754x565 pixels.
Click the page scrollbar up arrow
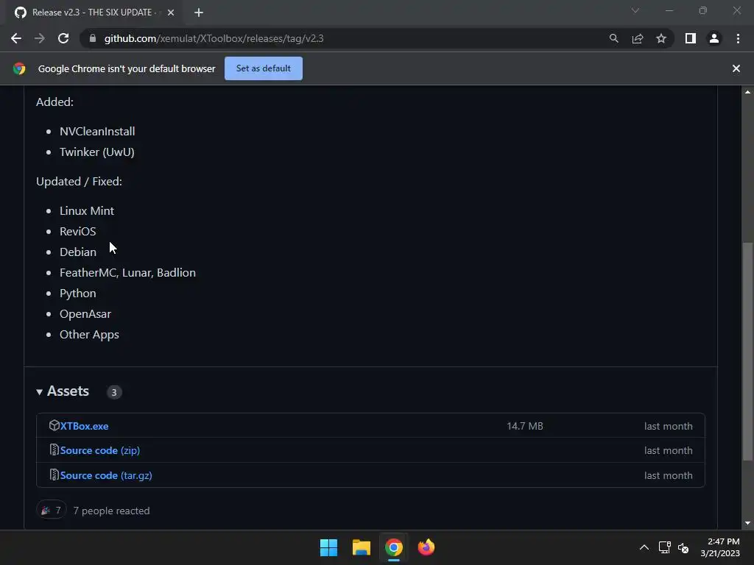(x=747, y=92)
